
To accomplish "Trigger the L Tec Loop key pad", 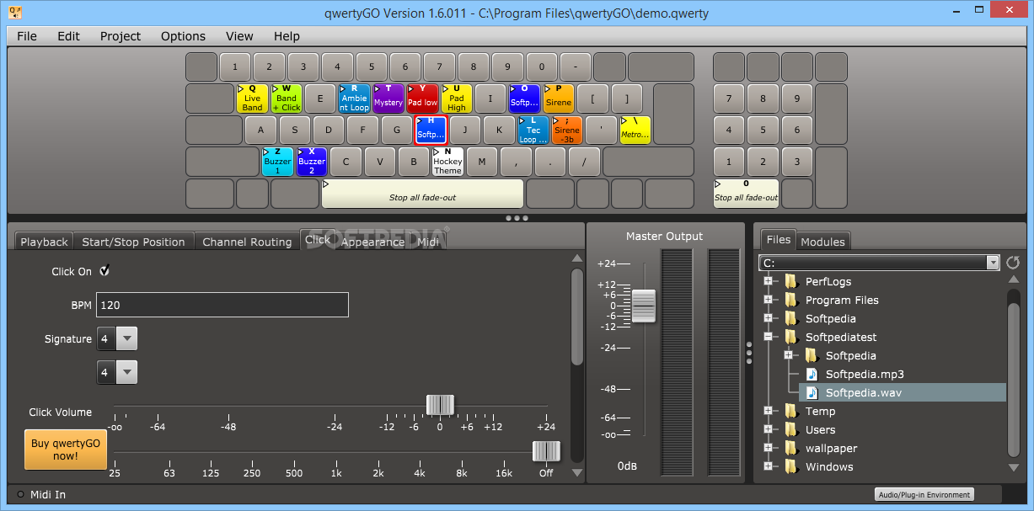I will [x=533, y=130].
